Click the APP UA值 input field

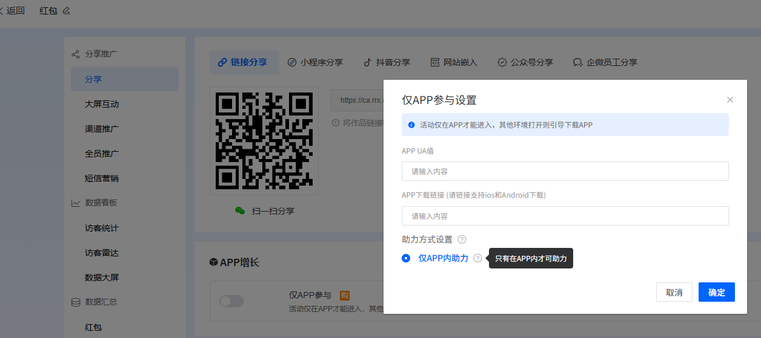pos(565,171)
